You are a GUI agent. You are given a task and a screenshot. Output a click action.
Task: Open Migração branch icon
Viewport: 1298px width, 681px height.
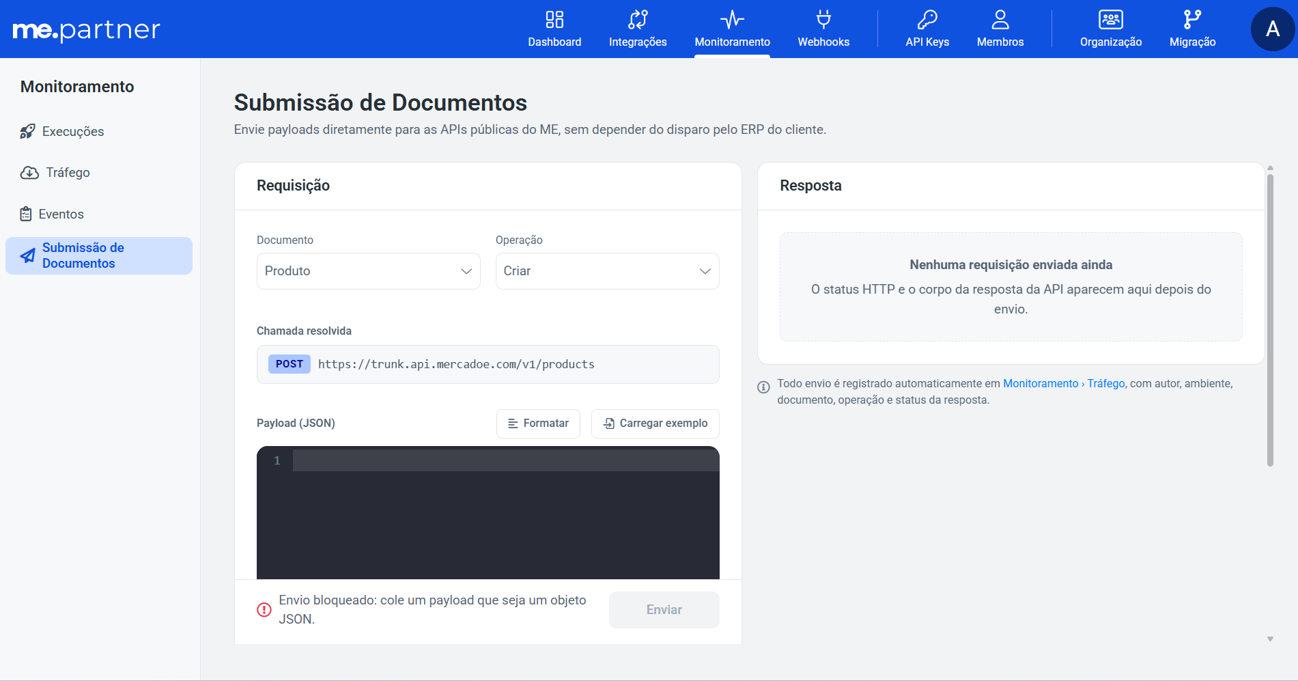tap(1192, 19)
